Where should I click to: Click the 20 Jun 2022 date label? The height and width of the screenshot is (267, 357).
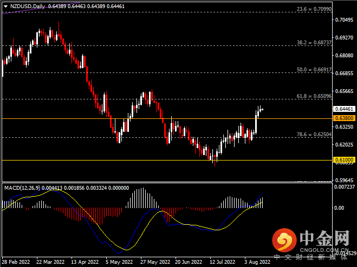[189, 262]
